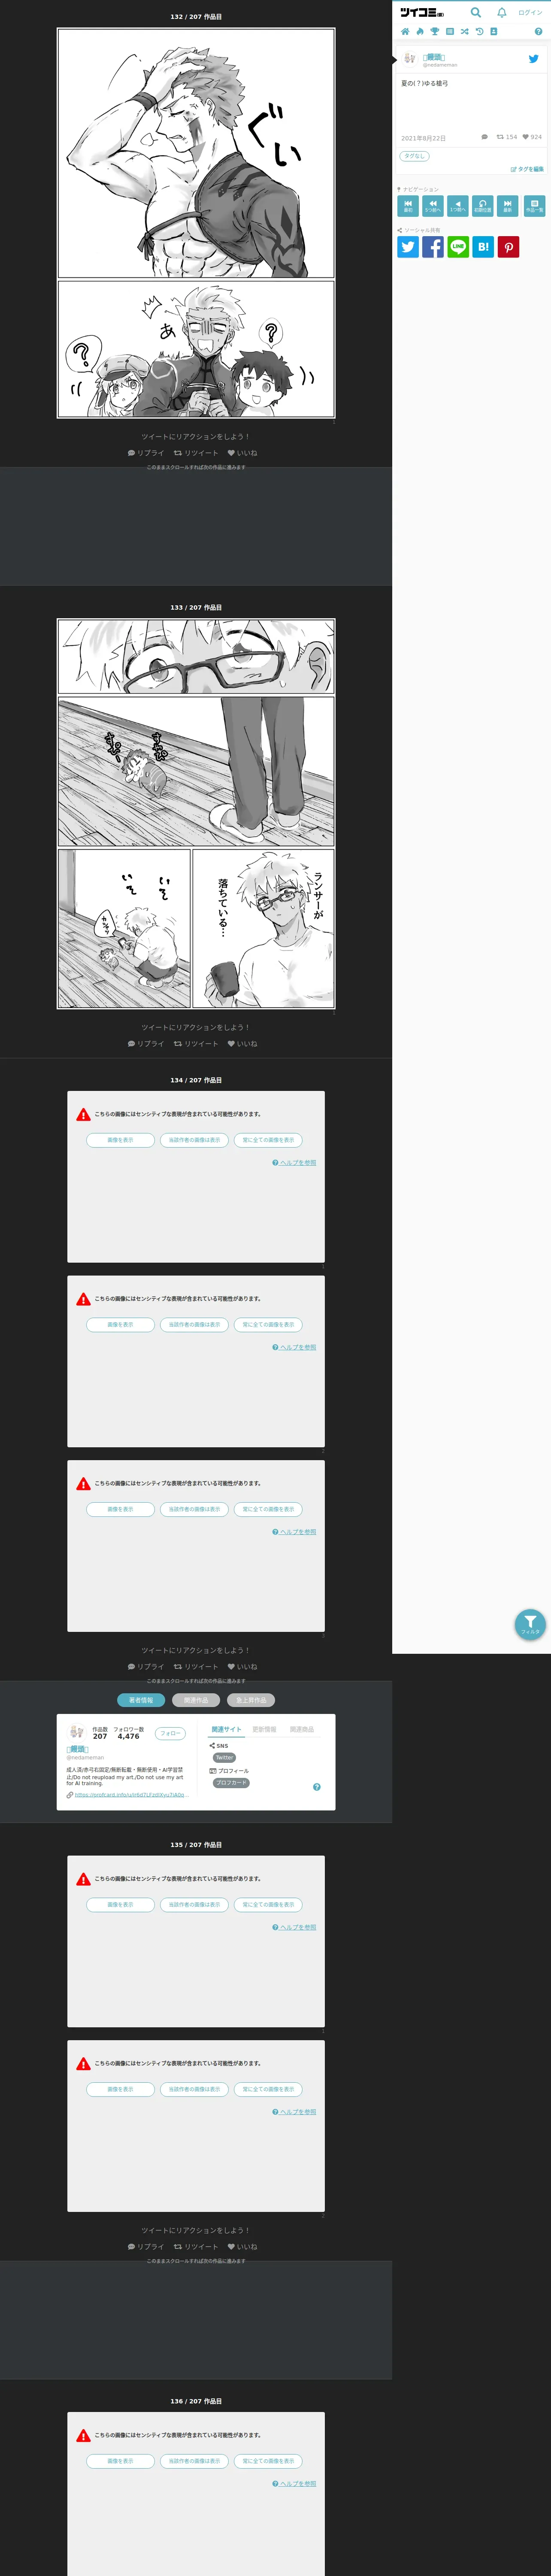The image size is (551, 2576).
Task: Go back five works with 5つ前へ
Action: (x=433, y=206)
